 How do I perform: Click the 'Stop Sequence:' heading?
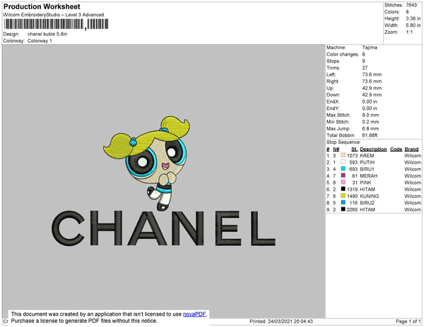(343, 142)
